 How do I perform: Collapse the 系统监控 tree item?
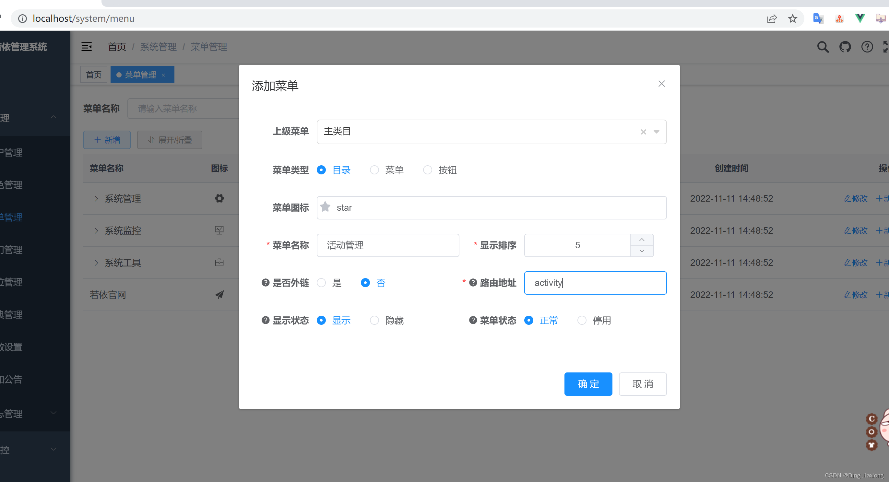pyautogui.click(x=97, y=230)
